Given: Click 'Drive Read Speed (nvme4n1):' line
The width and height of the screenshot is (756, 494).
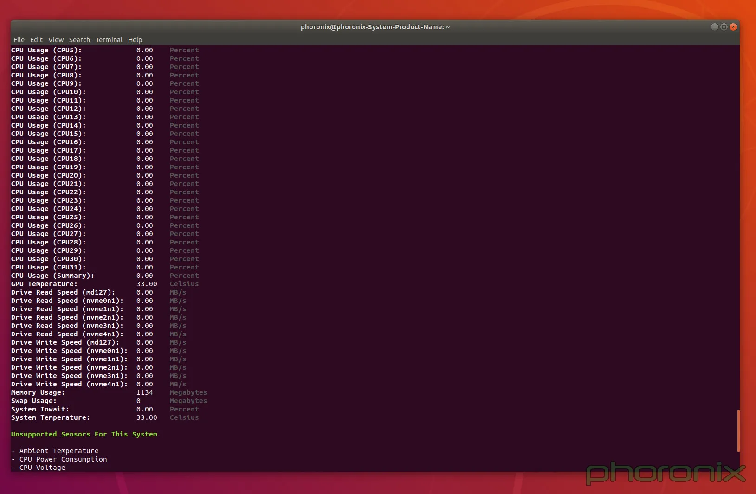Looking at the screenshot, I should 98,334.
